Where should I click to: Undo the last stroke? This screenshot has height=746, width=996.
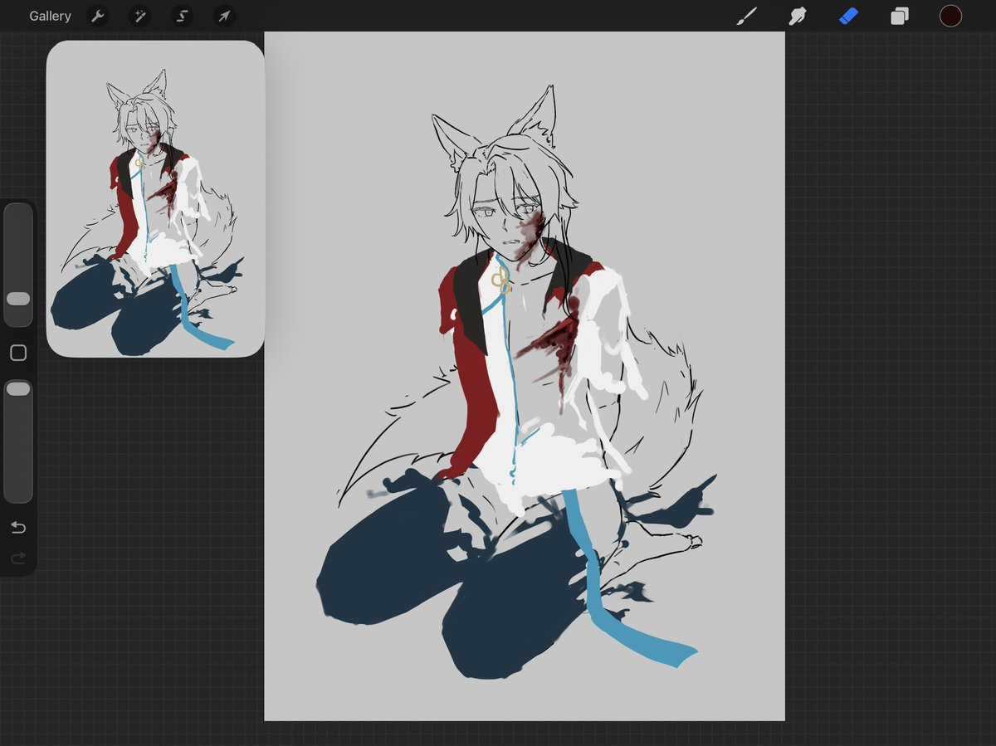pyautogui.click(x=18, y=528)
